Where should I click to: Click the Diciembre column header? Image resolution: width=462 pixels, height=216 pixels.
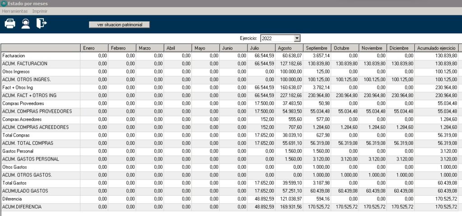[x=401, y=48]
